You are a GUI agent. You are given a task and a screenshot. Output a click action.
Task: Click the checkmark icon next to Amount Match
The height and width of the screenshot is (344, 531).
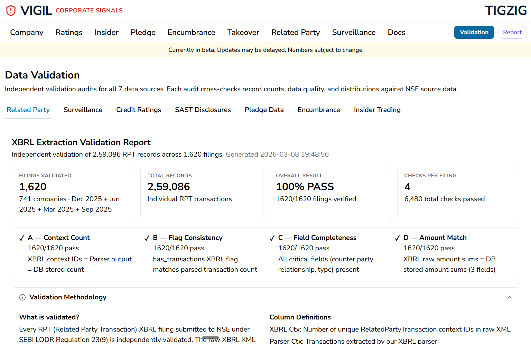[397, 238]
